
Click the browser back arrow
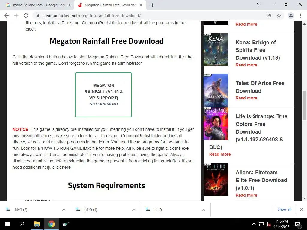(x=7, y=16)
